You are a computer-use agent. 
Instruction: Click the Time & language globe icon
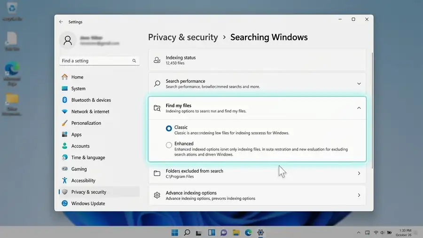(64, 157)
